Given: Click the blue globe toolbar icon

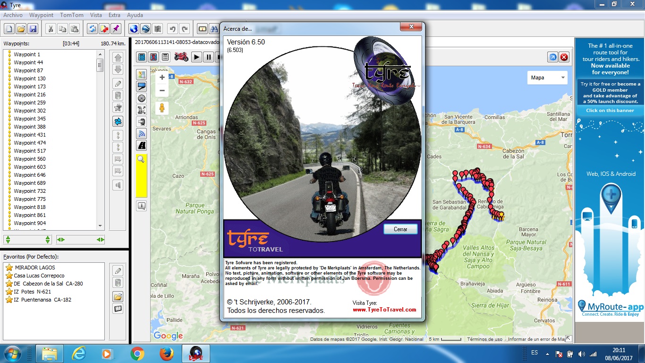Looking at the screenshot, I should click(x=134, y=29).
